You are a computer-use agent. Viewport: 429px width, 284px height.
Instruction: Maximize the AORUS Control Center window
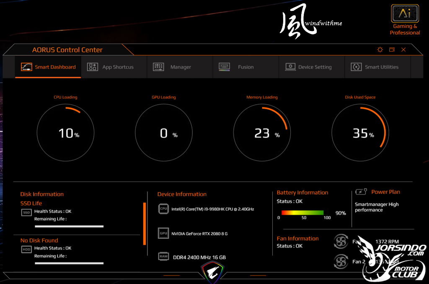pyautogui.click(x=392, y=49)
